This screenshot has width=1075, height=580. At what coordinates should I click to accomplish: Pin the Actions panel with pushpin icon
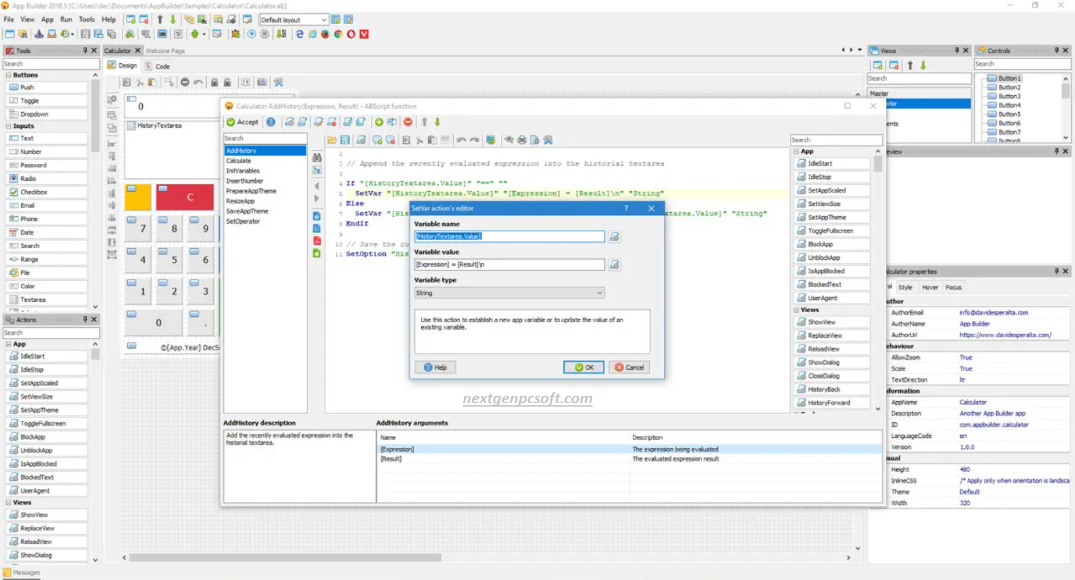[85, 320]
